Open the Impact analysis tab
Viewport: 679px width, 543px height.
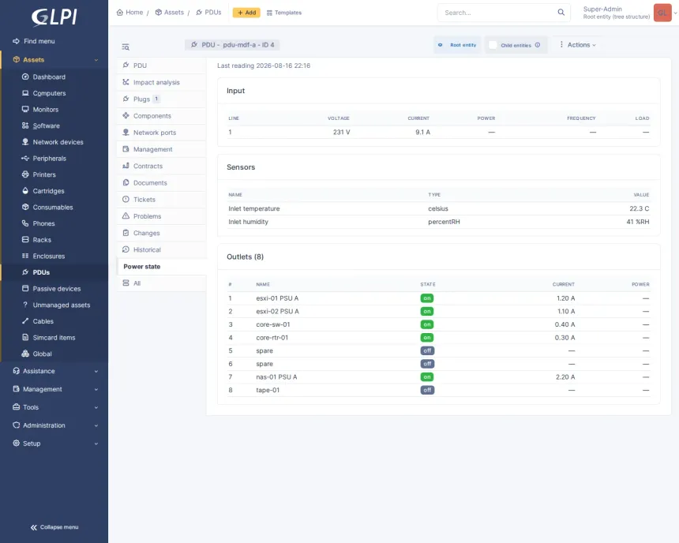pos(161,82)
